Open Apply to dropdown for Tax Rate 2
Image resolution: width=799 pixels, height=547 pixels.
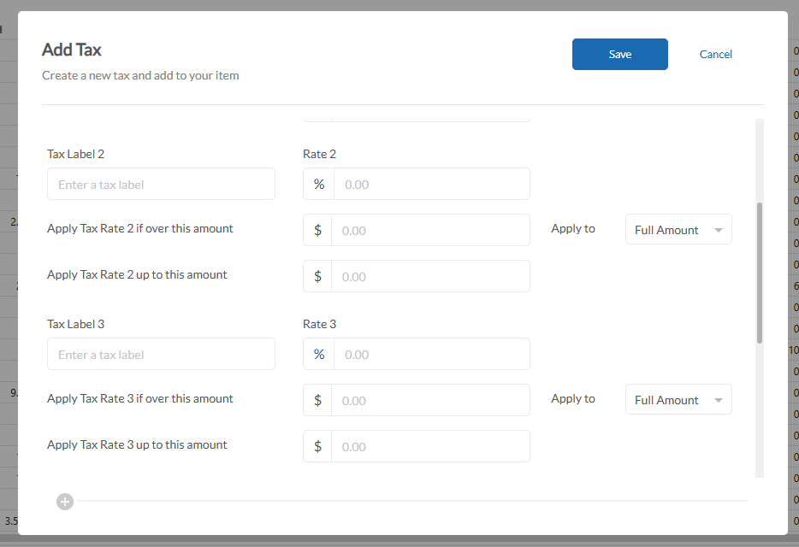pyautogui.click(x=678, y=230)
